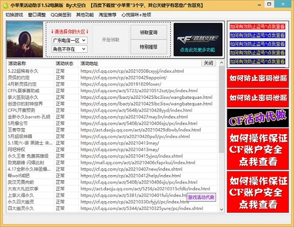Click the list scrollbar down arrow
This screenshot has width=294, height=227.
(221, 209)
